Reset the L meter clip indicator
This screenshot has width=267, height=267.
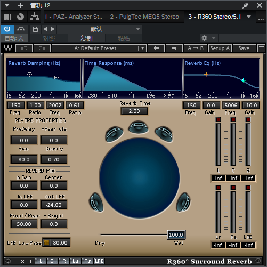[218, 119]
